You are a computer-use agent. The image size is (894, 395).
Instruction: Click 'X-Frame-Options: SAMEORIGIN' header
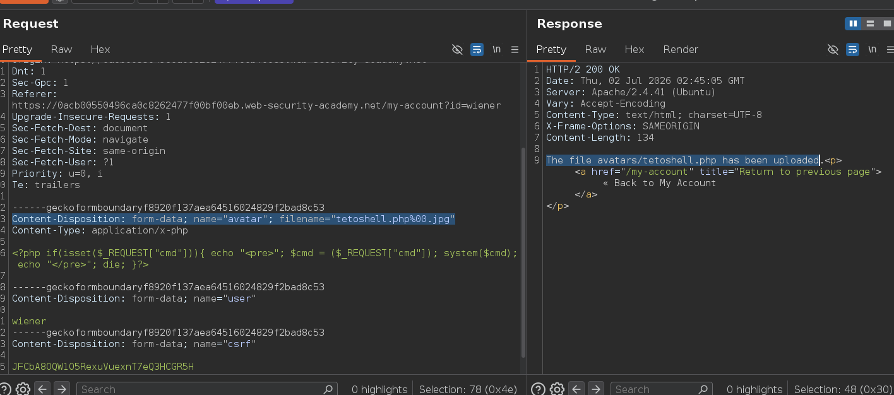623,126
